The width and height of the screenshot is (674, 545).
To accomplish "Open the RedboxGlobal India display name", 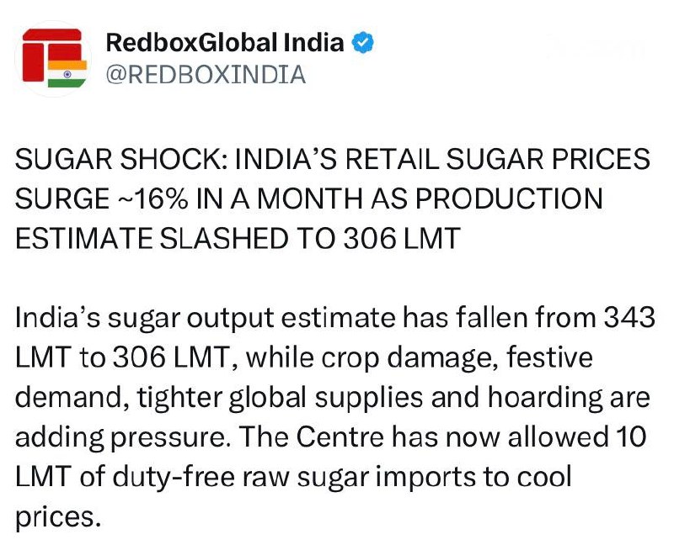I will [225, 43].
